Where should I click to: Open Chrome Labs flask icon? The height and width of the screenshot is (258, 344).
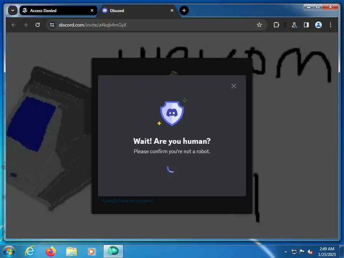click(x=294, y=25)
